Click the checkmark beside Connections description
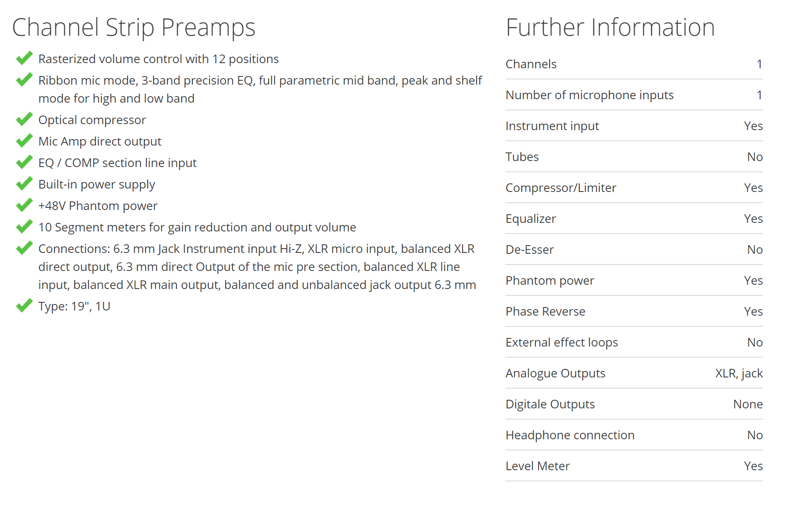Viewport: 788px width, 520px height. click(x=24, y=248)
